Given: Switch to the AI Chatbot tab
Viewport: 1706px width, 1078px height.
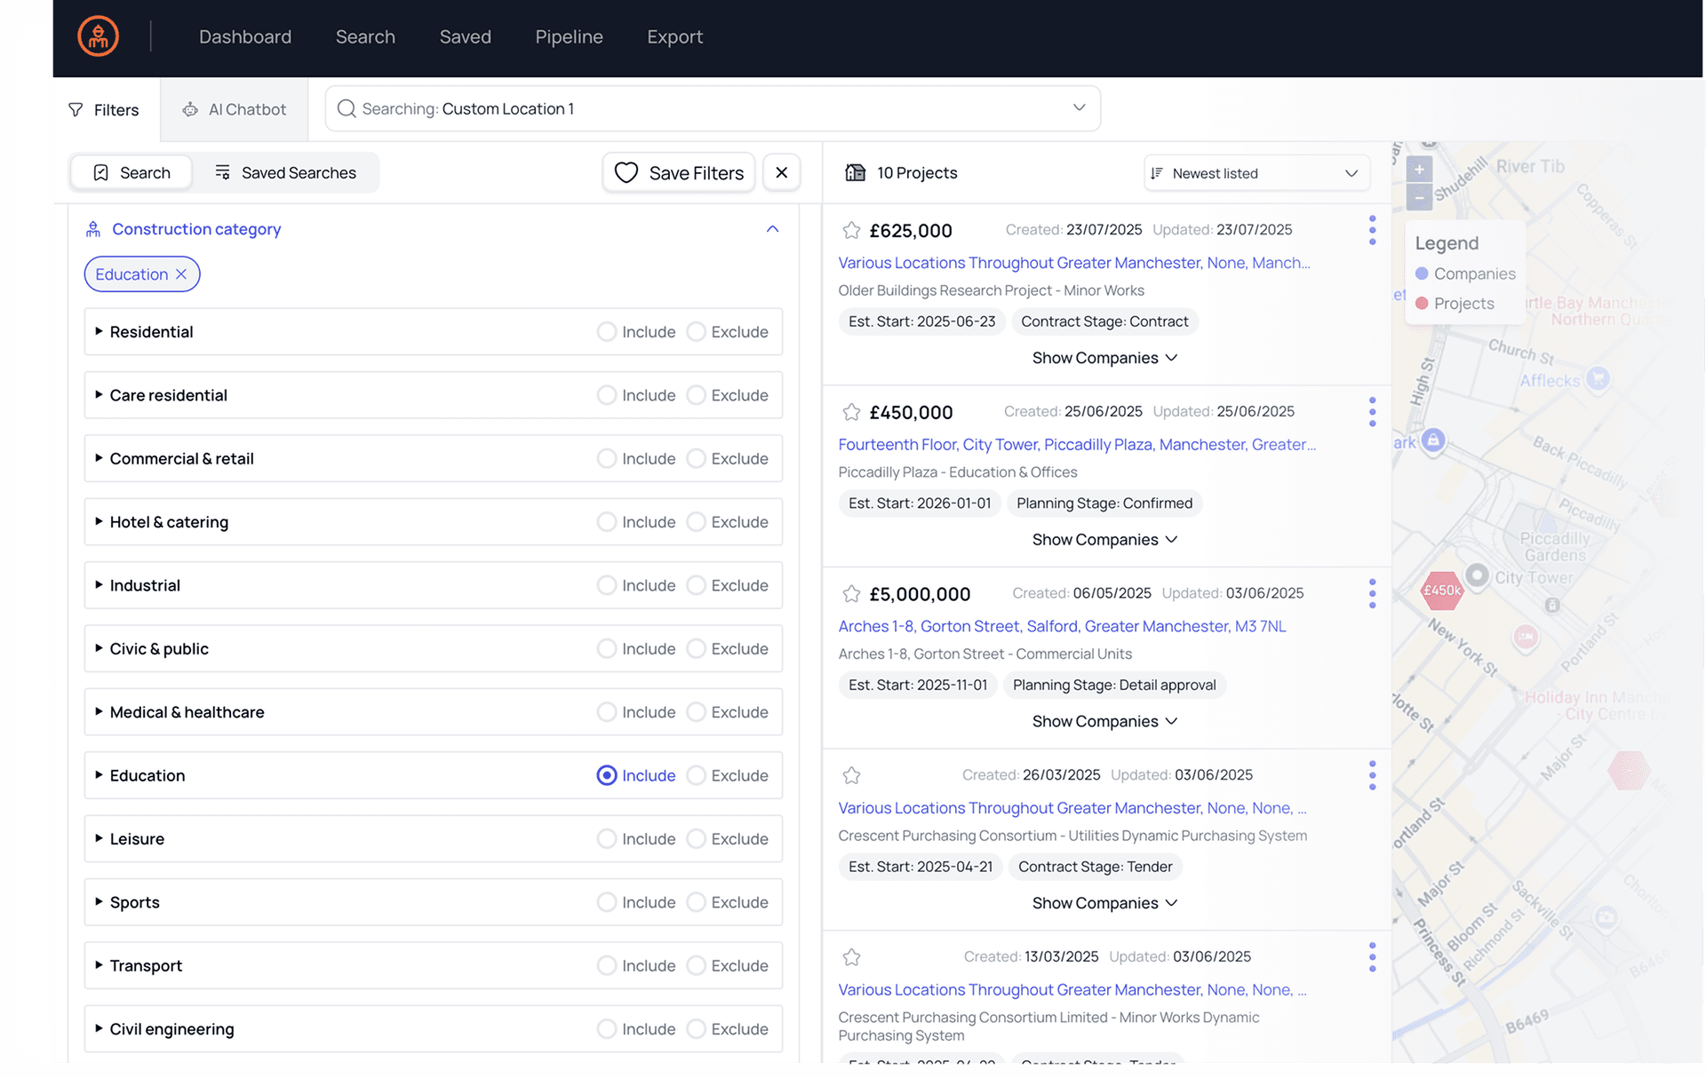Looking at the screenshot, I should pos(235,109).
